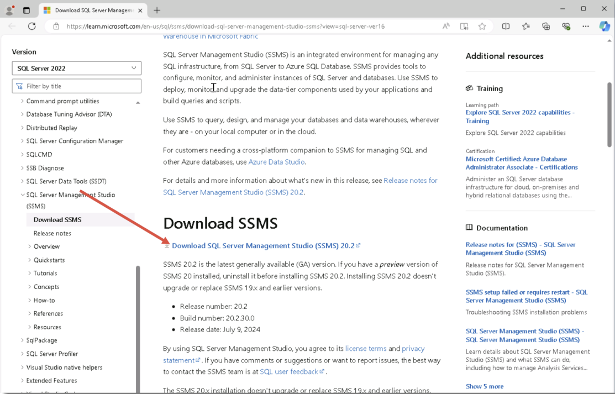Expand SSB Diagnose node

(22, 168)
